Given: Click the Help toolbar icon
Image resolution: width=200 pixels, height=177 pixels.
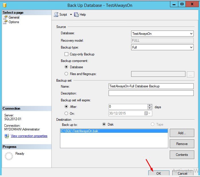Looking at the screenshot, I should (76, 15).
